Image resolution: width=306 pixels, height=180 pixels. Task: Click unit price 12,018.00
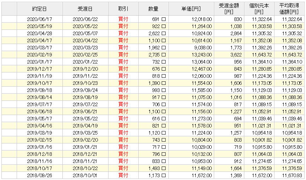(x=202, y=19)
